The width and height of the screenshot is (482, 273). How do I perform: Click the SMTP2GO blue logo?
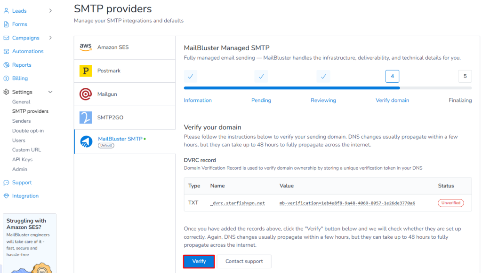86,117
